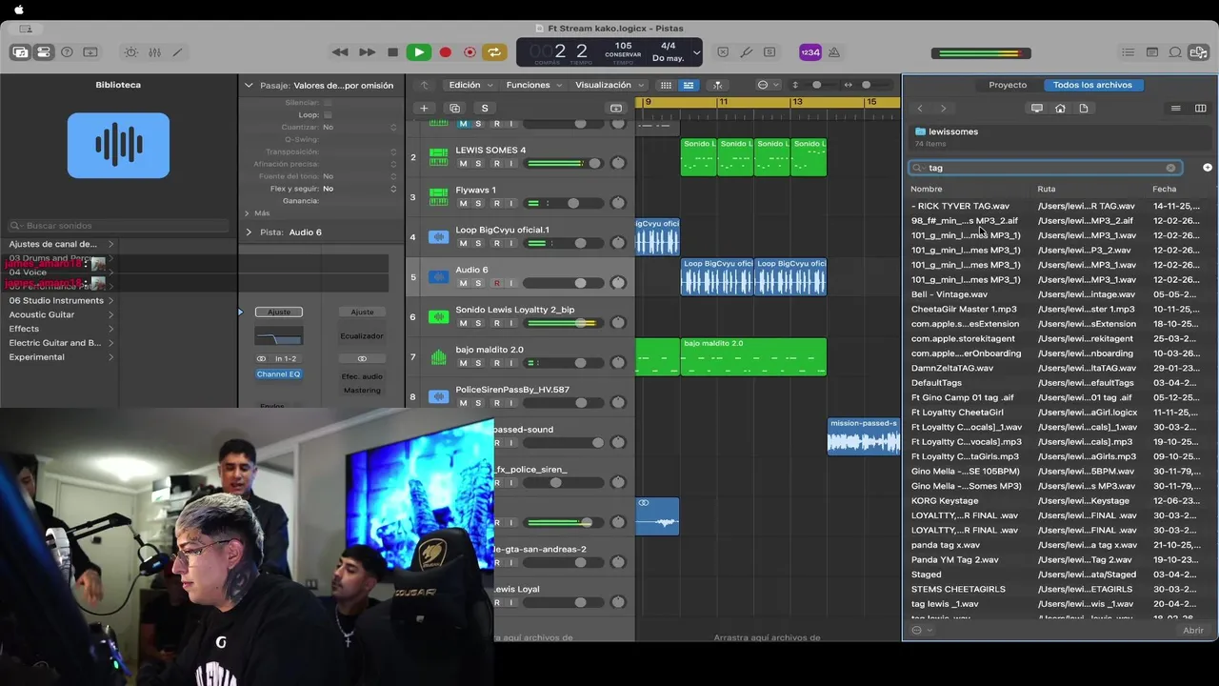
Task: Click the file browser search field
Action: [x=1045, y=168]
